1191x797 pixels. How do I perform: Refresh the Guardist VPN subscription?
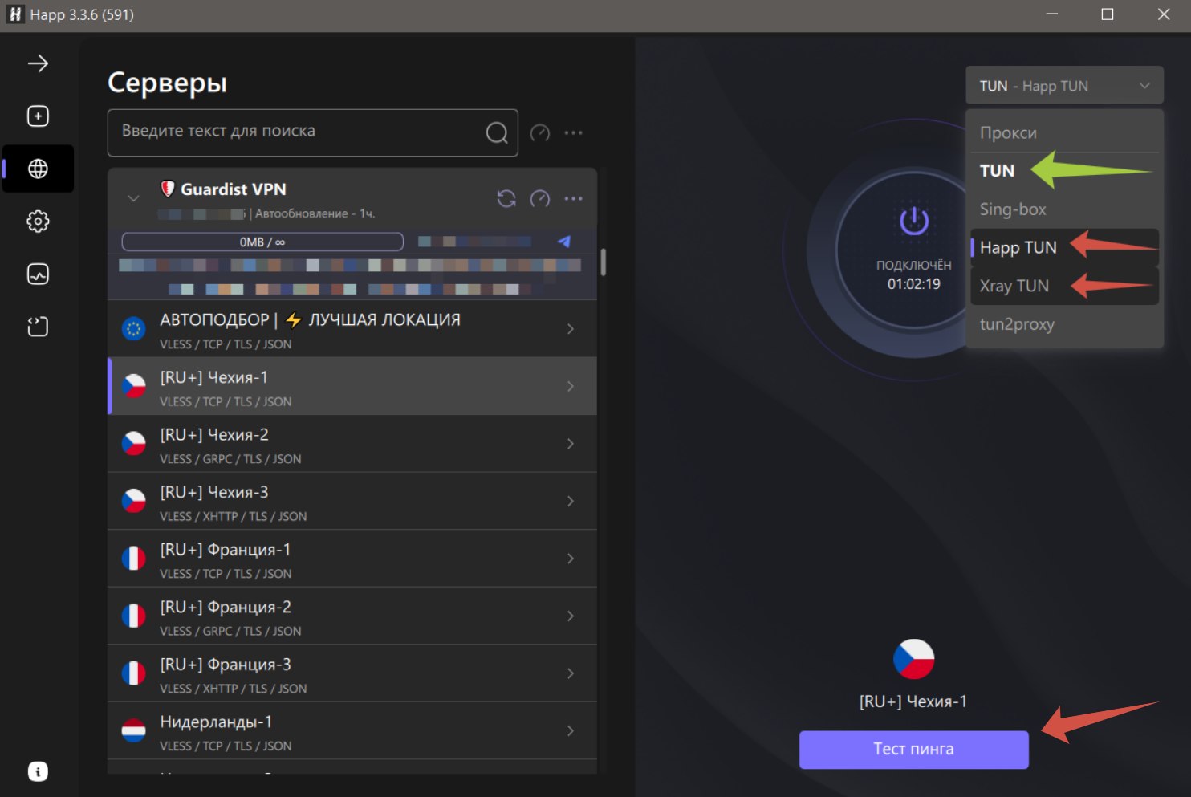[x=506, y=198]
